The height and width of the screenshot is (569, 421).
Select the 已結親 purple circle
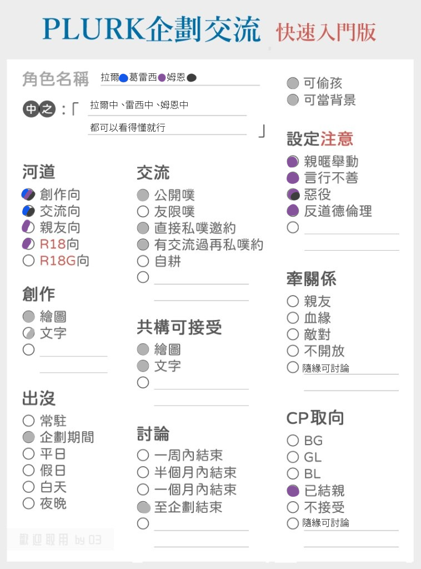click(x=293, y=491)
